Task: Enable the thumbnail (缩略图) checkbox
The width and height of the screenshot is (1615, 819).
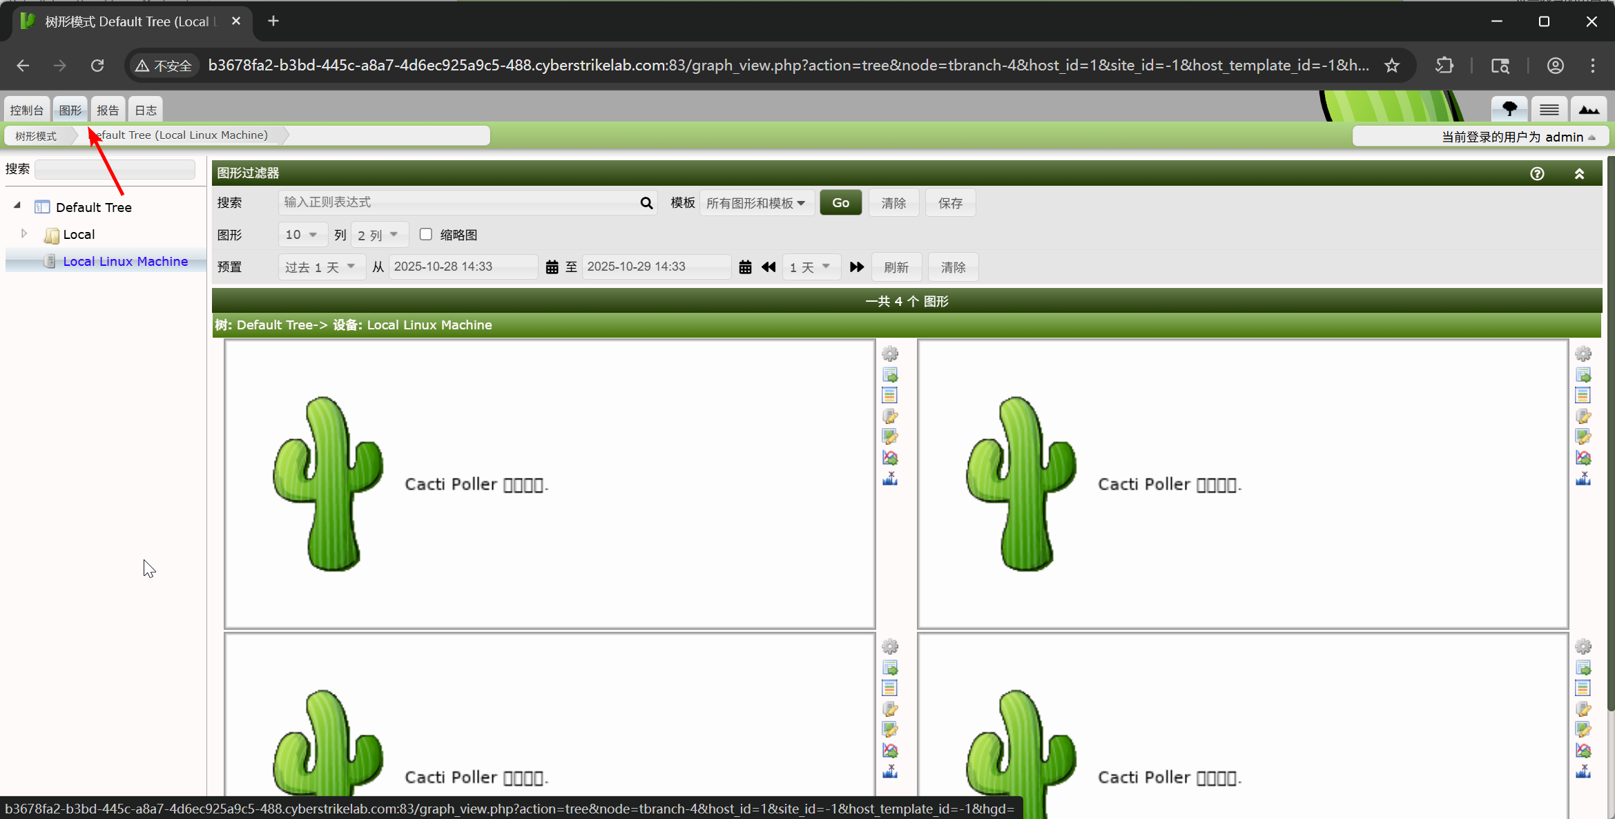Action: (x=426, y=234)
